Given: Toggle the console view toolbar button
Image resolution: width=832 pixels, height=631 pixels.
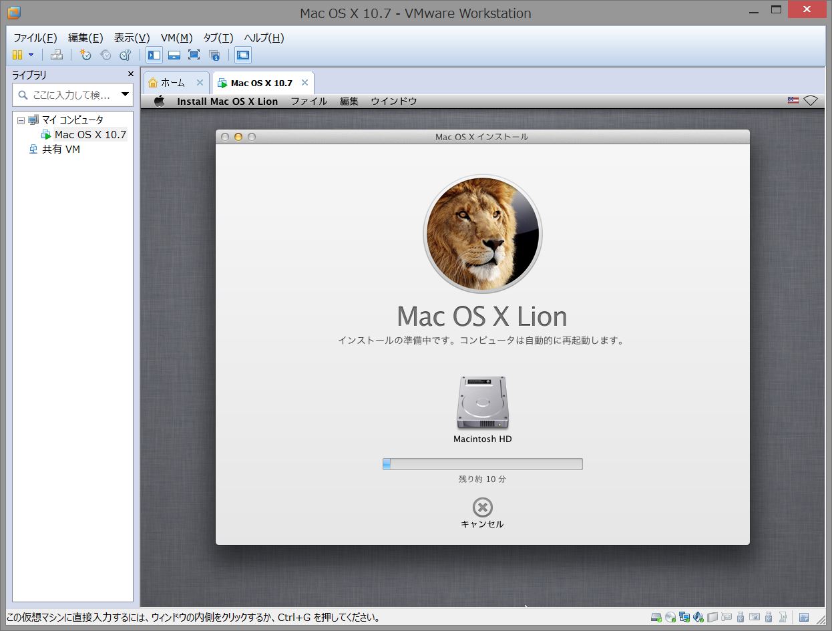Looking at the screenshot, I should 243,55.
